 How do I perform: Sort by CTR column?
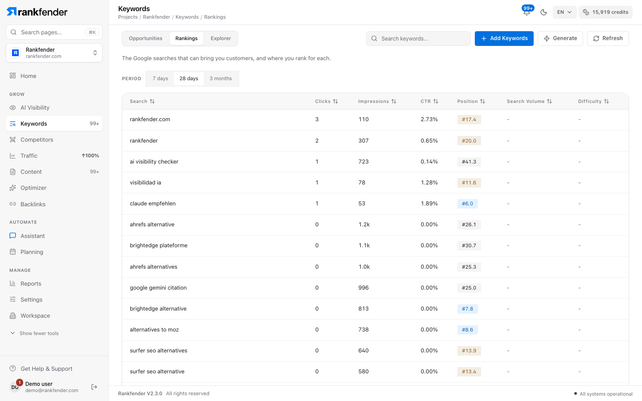(429, 102)
